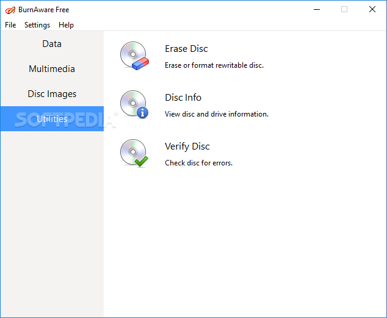Close the BurnAware Free window
The image size is (387, 318).
(x=372, y=9)
